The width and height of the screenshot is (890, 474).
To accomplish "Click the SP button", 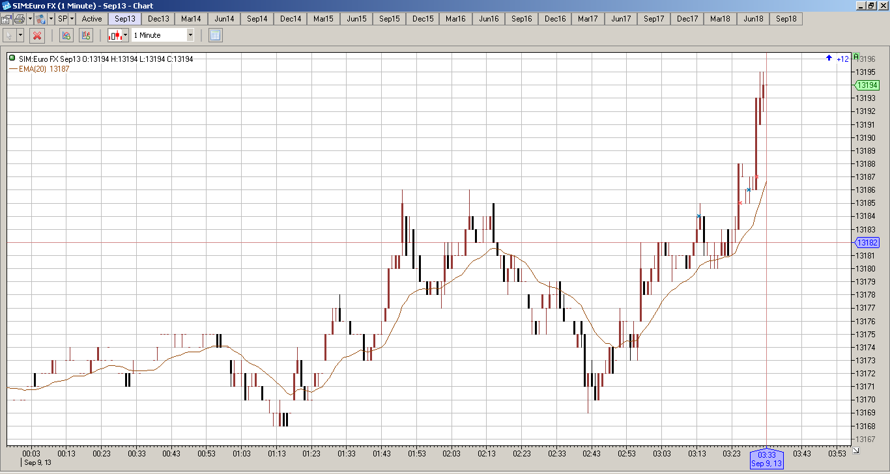I will pyautogui.click(x=63, y=19).
